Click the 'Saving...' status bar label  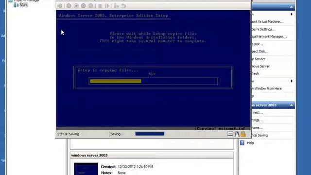pos(117,134)
